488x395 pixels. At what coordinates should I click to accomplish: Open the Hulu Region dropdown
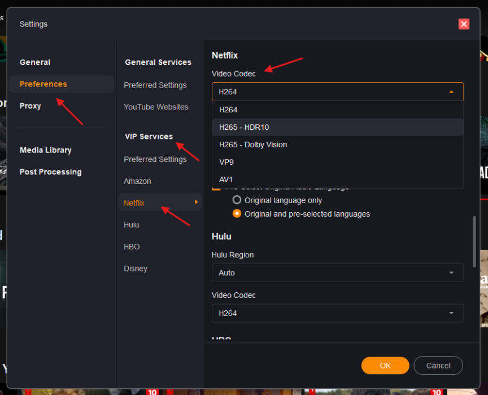[x=338, y=273]
